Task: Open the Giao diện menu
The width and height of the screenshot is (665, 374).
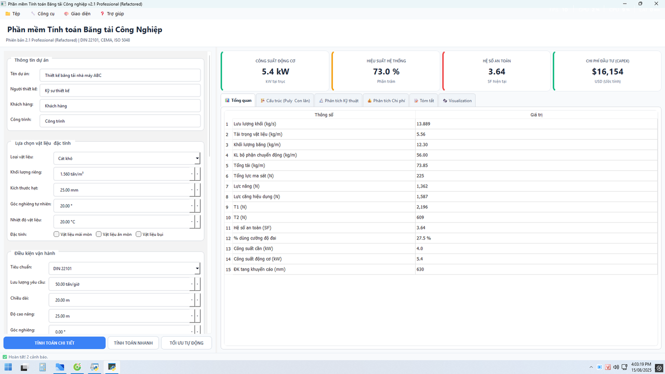Action: (77, 14)
